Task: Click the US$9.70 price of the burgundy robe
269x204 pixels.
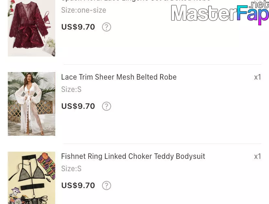Action: click(78, 27)
